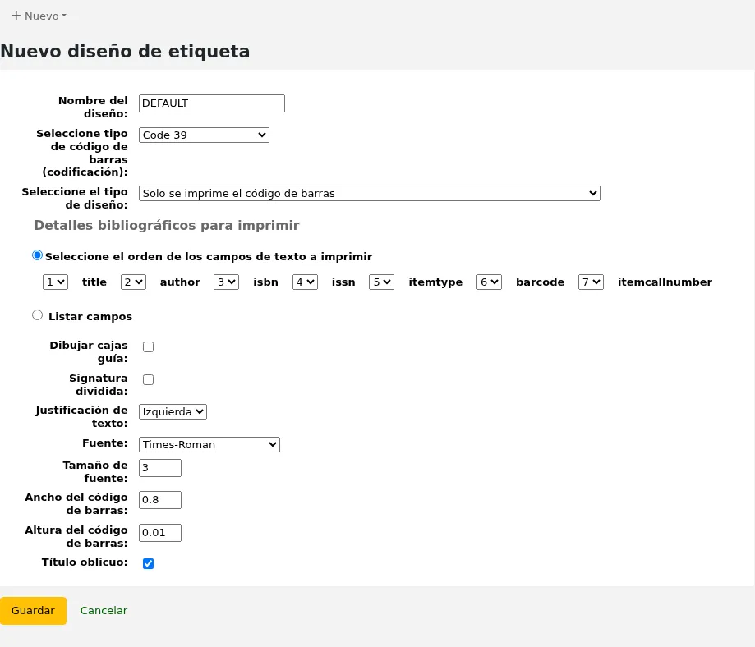Click the Signatura dividida label
Viewport: 755px width, 647px height.
[99, 384]
